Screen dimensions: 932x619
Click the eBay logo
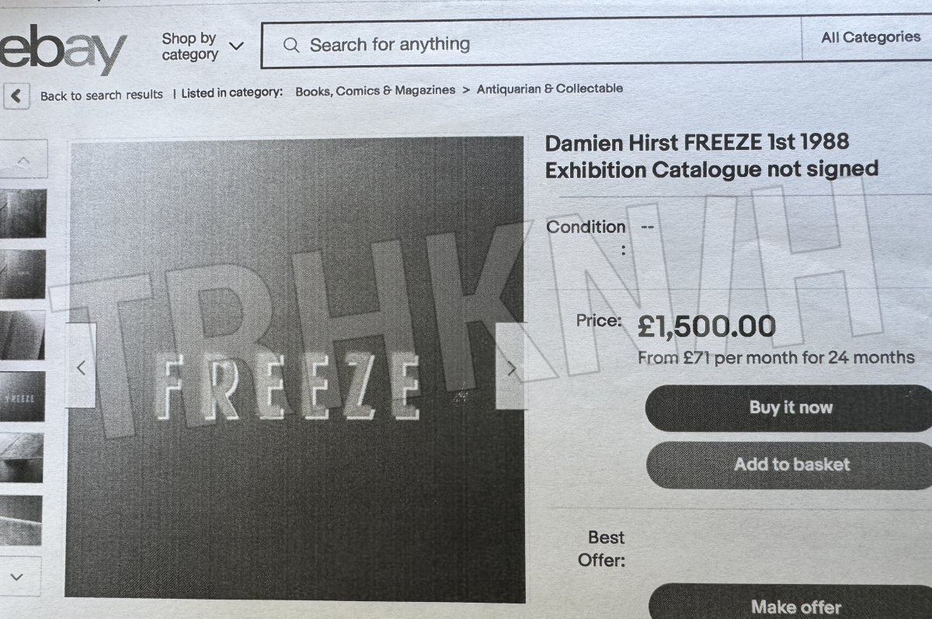click(x=62, y=50)
